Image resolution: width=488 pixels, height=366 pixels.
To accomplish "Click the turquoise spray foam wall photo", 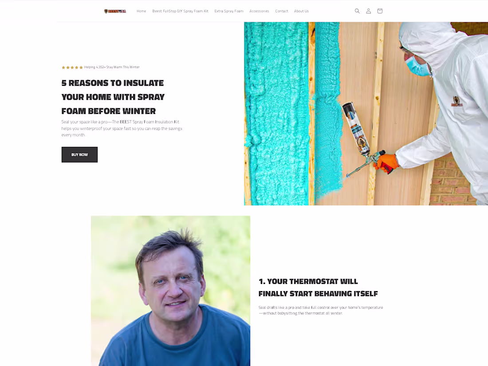I will coord(366,114).
